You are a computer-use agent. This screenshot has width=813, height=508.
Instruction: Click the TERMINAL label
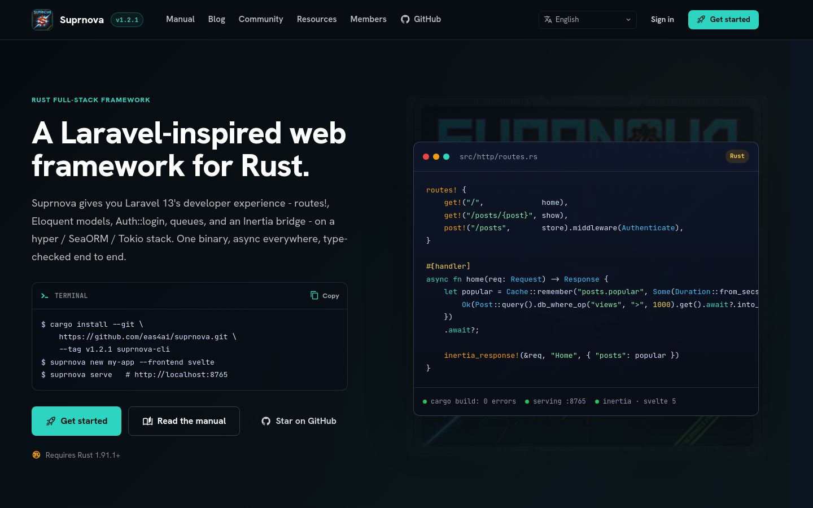pyautogui.click(x=71, y=296)
